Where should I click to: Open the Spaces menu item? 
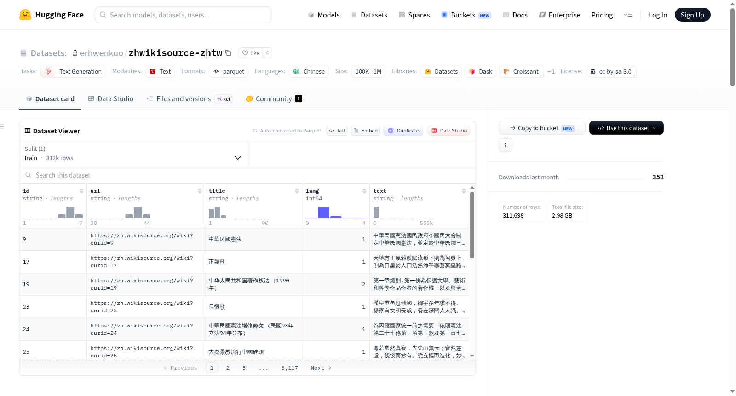[414, 15]
